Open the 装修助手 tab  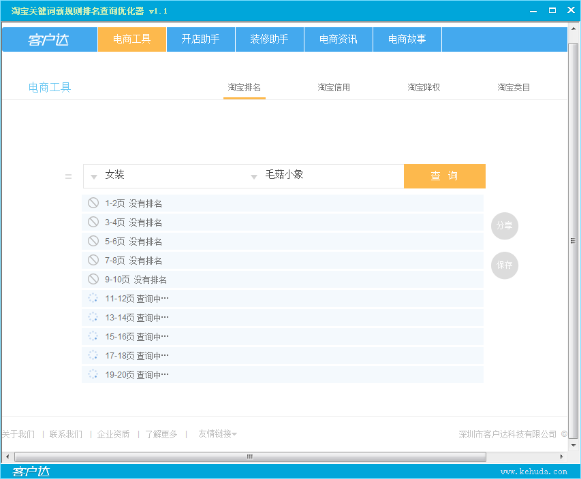[x=269, y=39]
